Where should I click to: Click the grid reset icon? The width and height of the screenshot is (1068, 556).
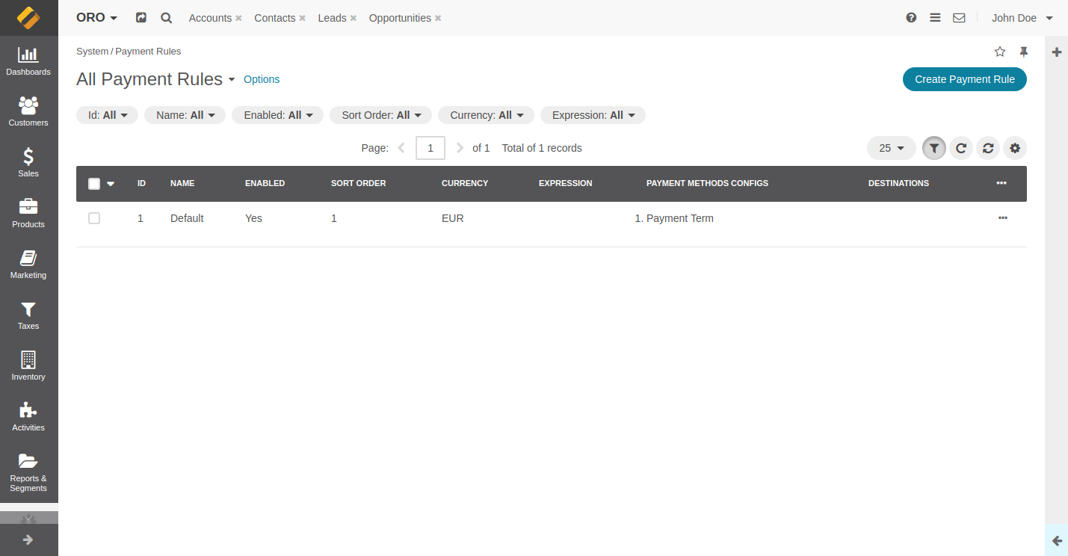pos(988,148)
